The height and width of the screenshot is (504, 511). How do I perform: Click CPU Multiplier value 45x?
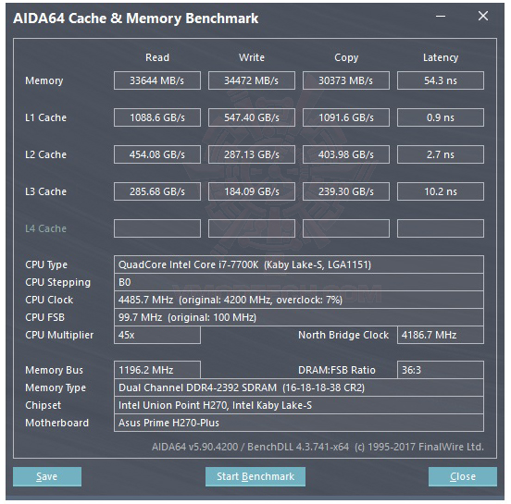tap(157, 335)
